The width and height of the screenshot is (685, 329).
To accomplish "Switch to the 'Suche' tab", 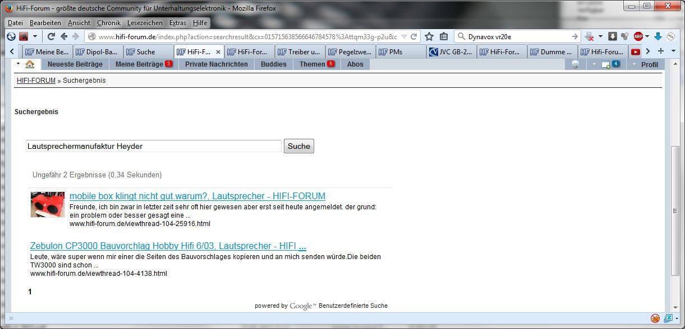I will pos(148,51).
